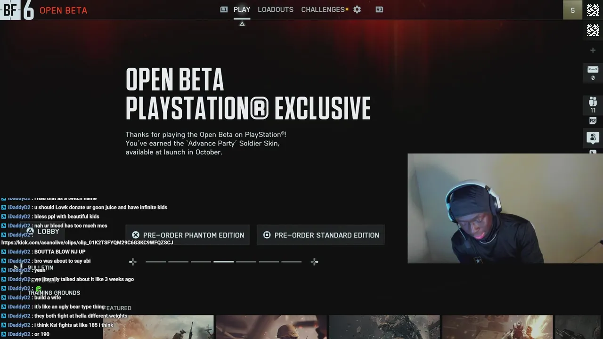The image size is (603, 339).
Task: Click chat message "i think Ksi fights at like 185"
Action: pyautogui.click(x=73, y=325)
